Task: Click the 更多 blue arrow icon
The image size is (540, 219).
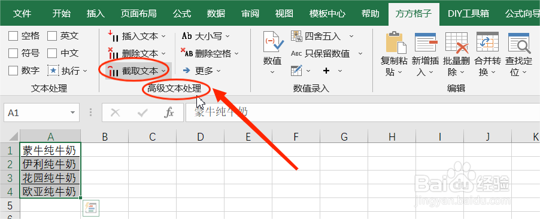Action: click(187, 71)
